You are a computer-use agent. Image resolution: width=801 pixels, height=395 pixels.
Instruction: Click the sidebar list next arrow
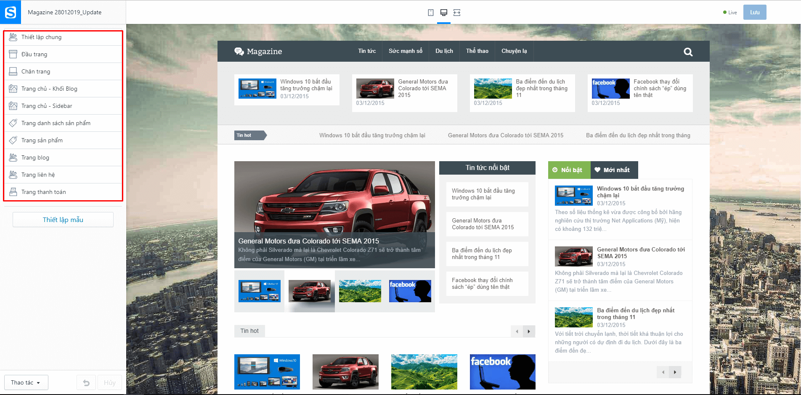675,372
